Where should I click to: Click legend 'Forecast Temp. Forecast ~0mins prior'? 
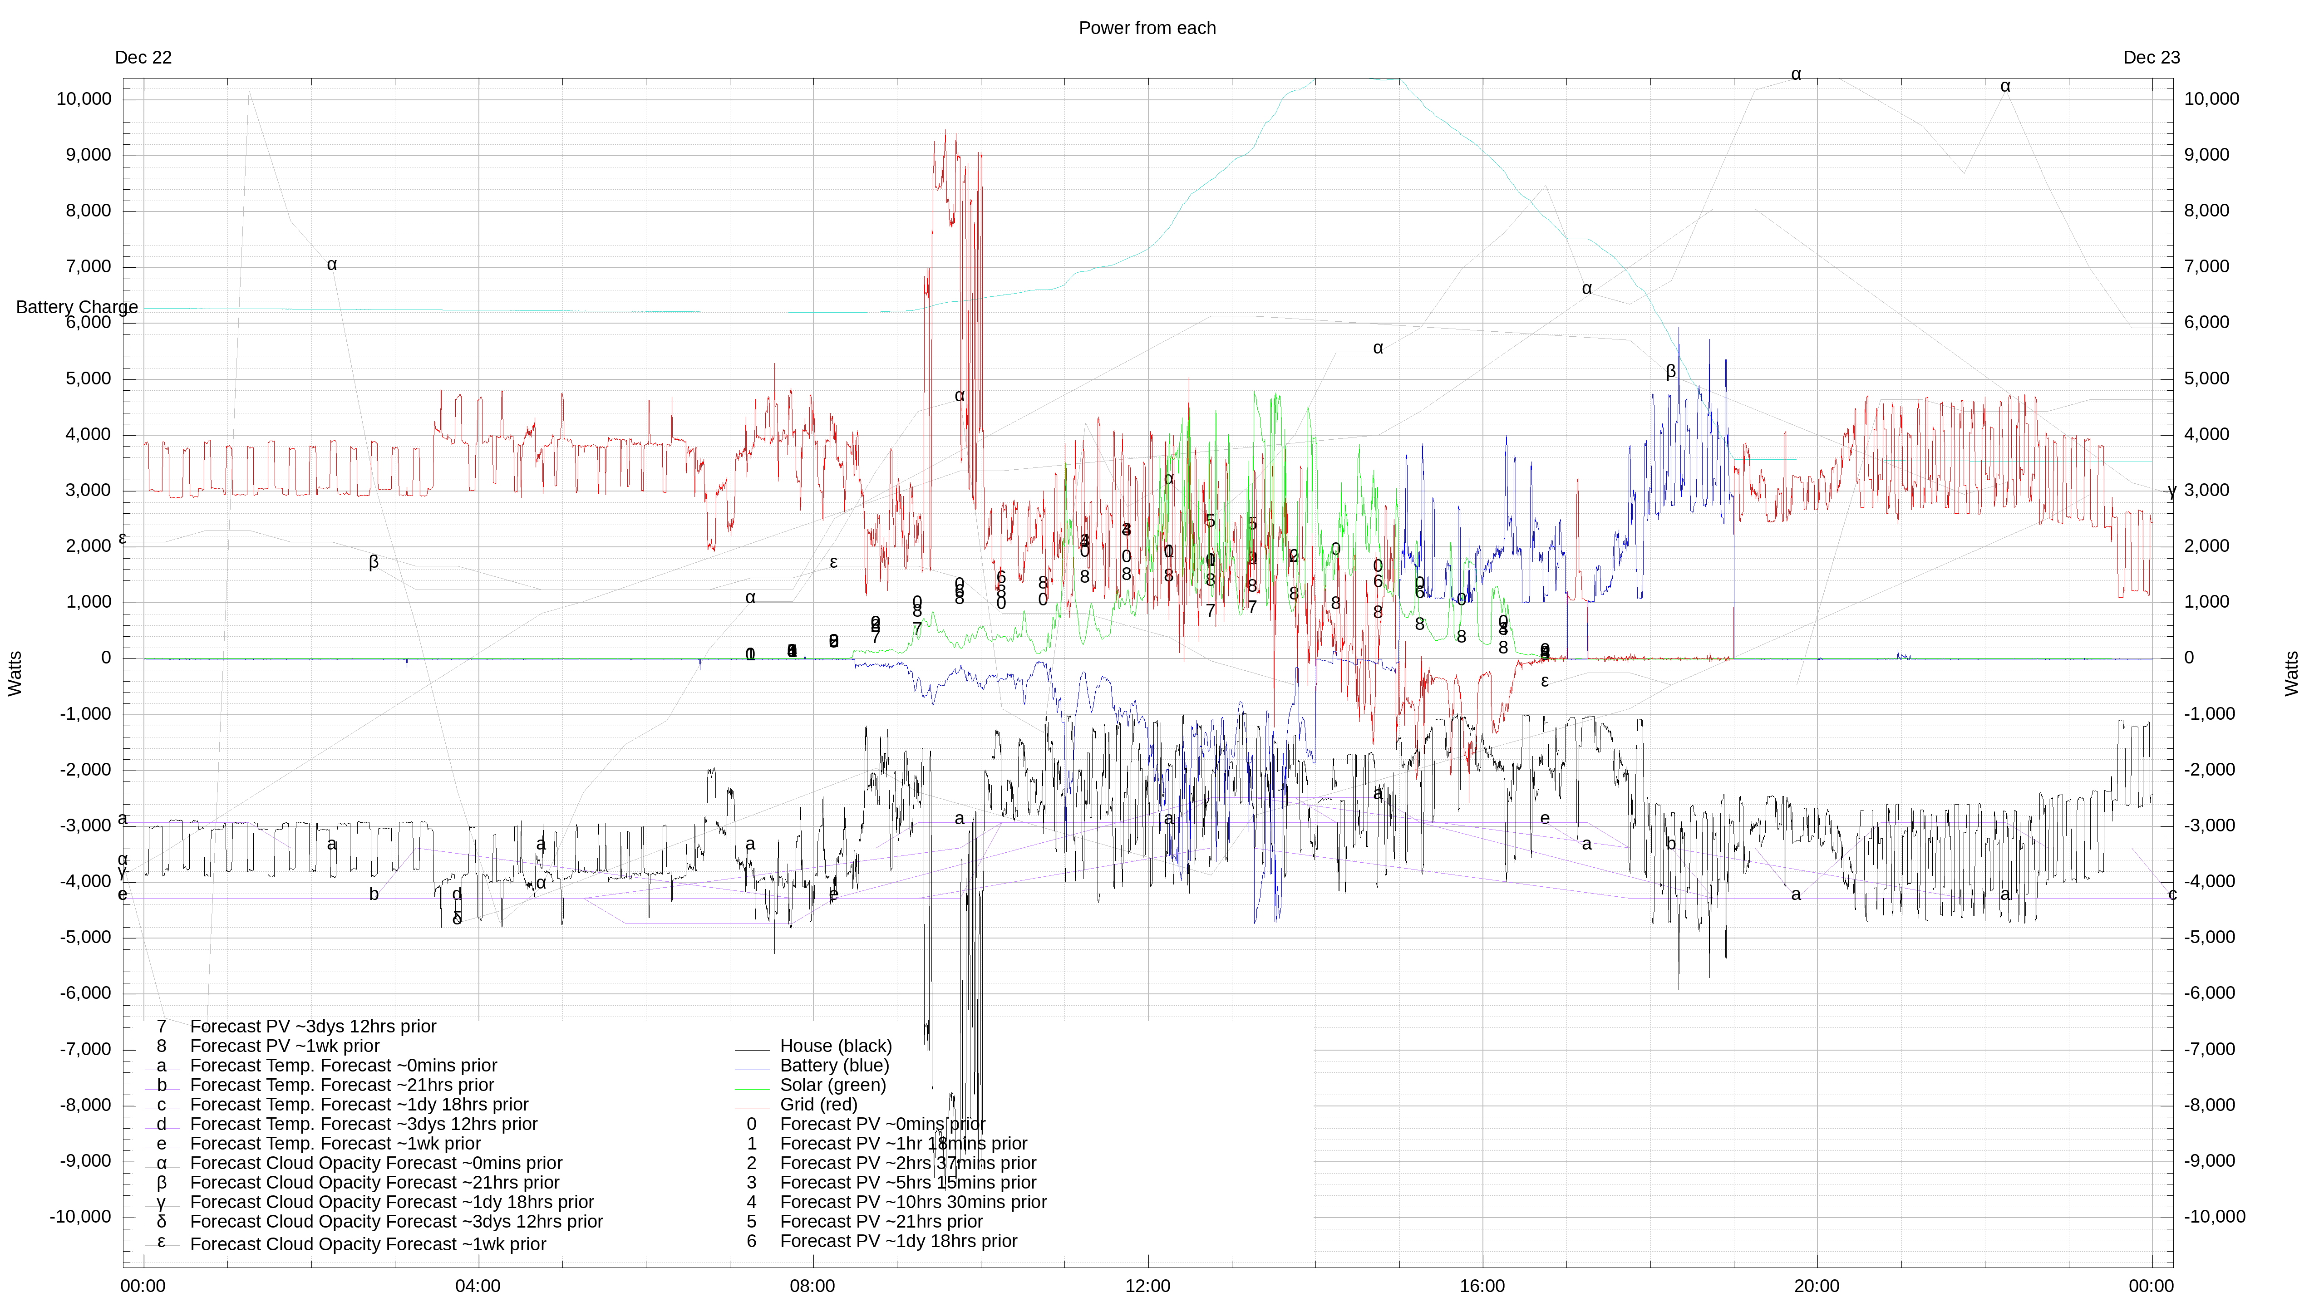[344, 1066]
